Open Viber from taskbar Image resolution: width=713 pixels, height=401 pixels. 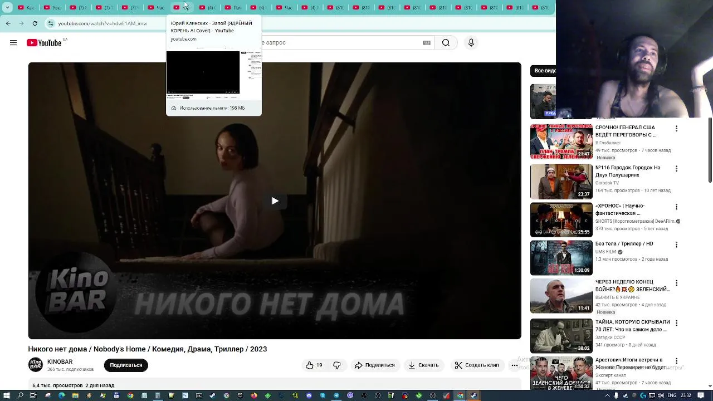(x=350, y=395)
